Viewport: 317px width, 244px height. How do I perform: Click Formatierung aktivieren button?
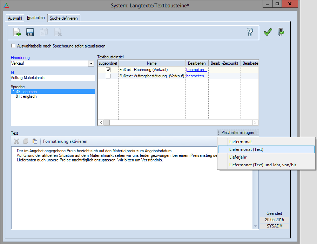[x=65, y=141]
